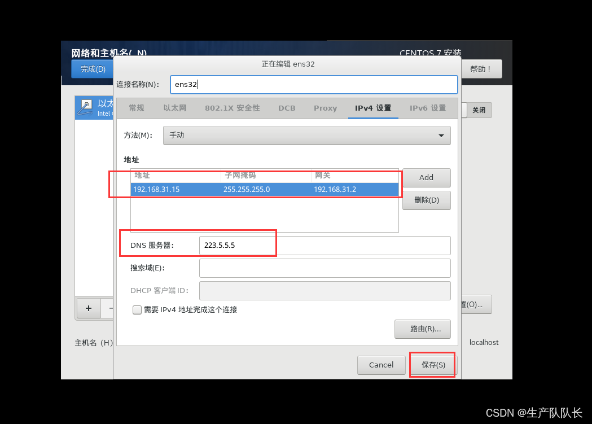Save settings with 保存(S) button
592x424 pixels.
[433, 365]
